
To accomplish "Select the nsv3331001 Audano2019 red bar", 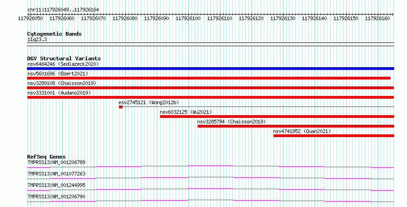I will click(x=210, y=97).
